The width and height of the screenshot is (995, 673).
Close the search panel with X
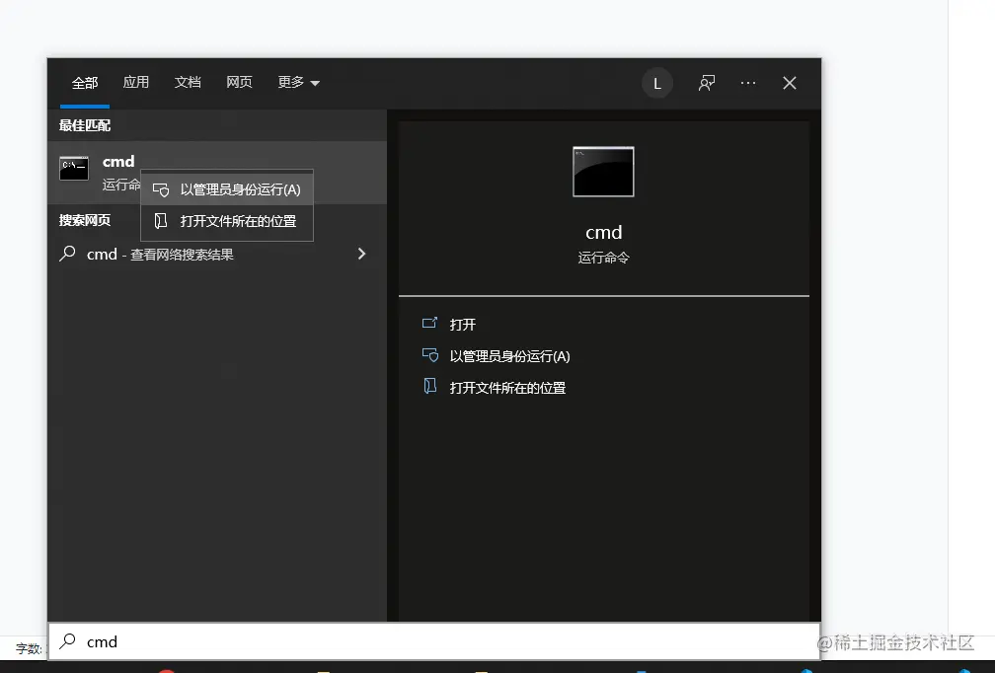tap(790, 83)
